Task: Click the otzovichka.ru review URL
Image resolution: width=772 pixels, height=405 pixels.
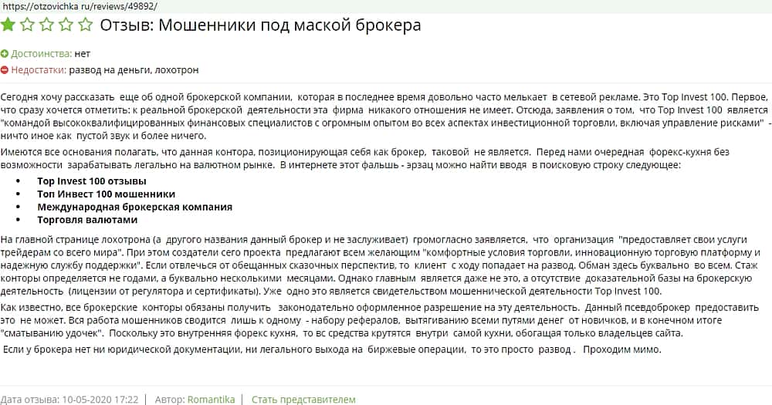Action: (76, 5)
